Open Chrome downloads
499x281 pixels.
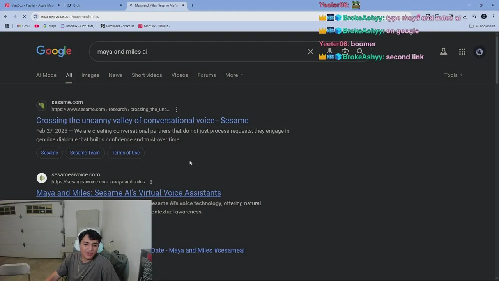[x=465, y=16]
